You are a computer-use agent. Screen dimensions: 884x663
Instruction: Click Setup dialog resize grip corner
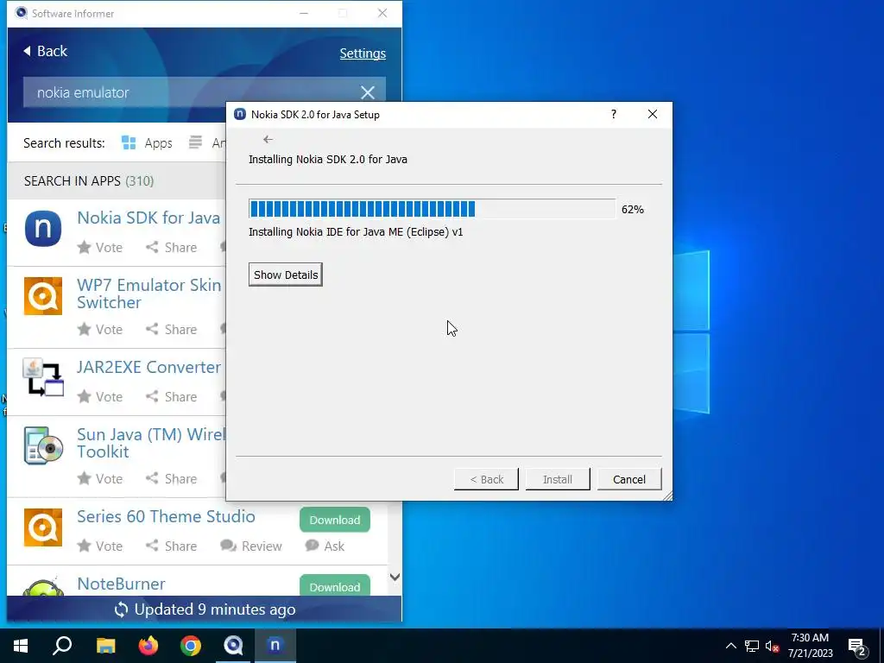(x=667, y=496)
